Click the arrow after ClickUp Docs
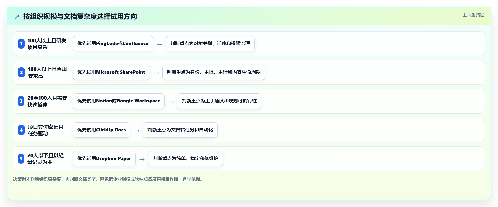This screenshot has height=207, width=498. tap(137, 130)
